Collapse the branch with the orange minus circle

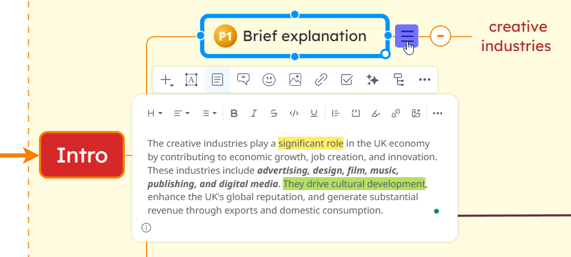[440, 36]
